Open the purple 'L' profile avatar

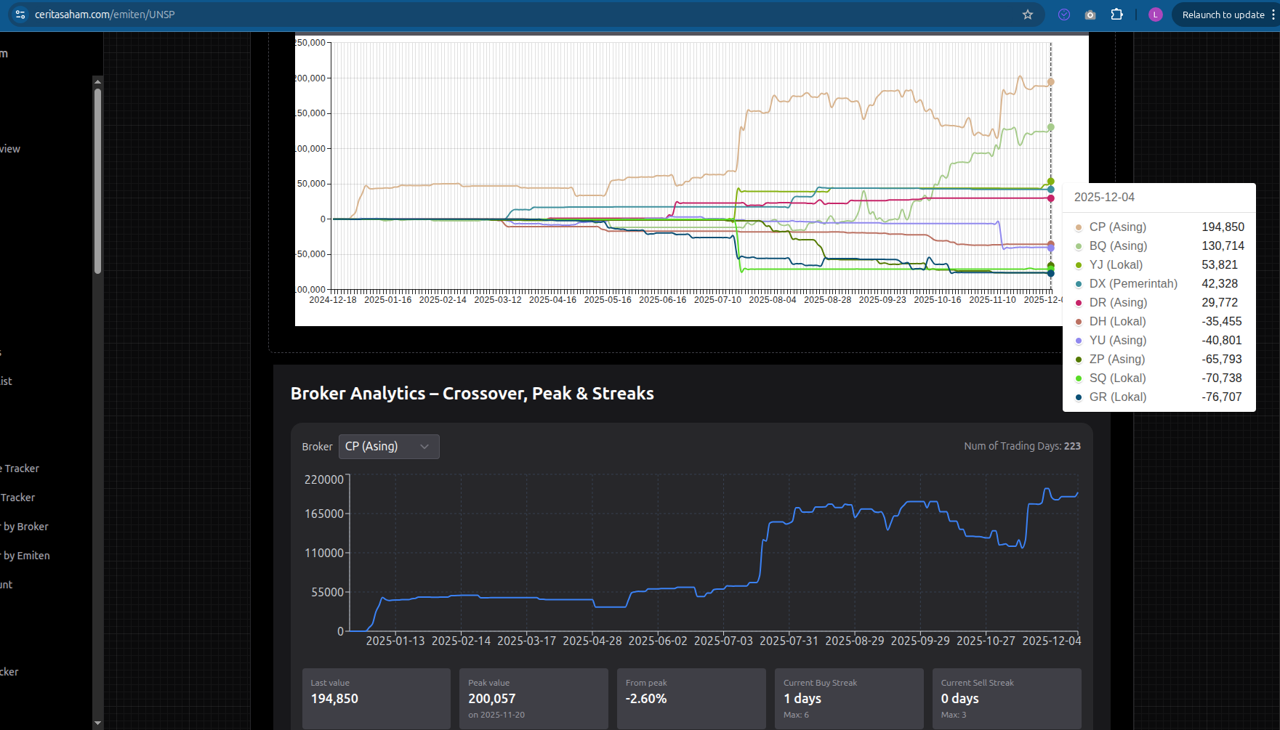1155,15
